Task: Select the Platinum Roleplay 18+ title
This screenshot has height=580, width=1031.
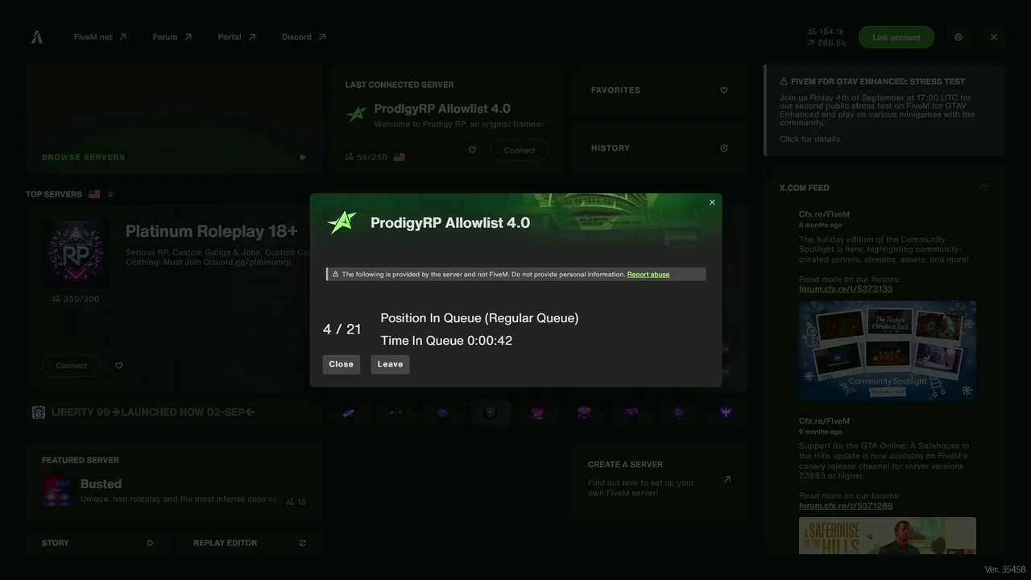Action: [212, 231]
